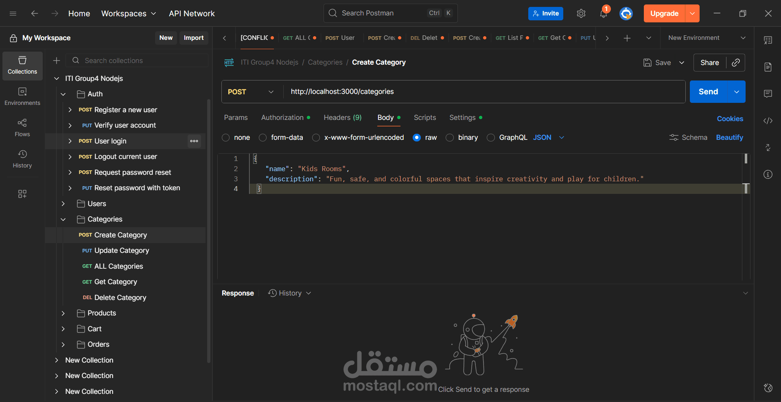Switch to the Params tab

pyautogui.click(x=236, y=117)
